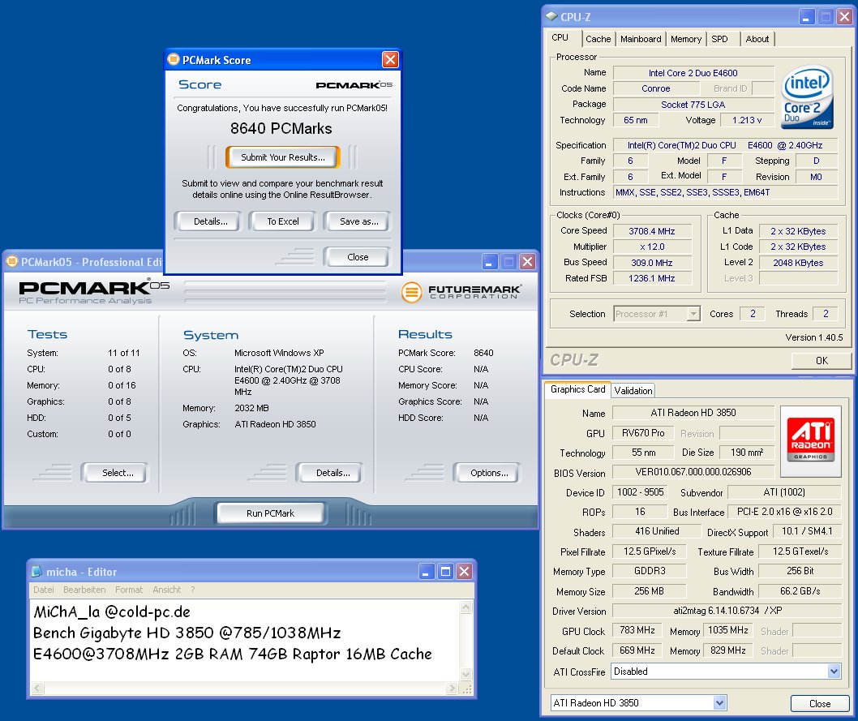Click the Close button in PCMark Score
The image size is (858, 721).
358,257
